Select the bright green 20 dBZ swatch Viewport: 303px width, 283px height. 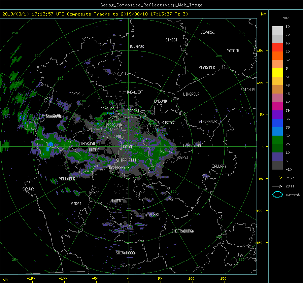pyautogui.click(x=277, y=140)
